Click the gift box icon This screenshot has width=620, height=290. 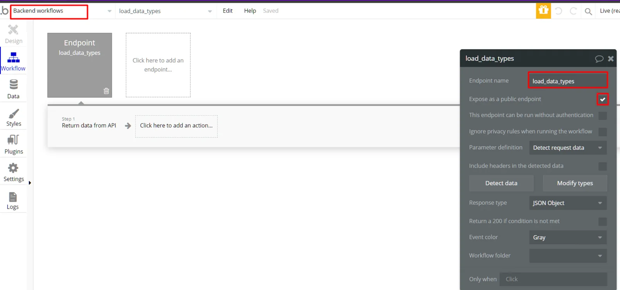click(x=543, y=11)
